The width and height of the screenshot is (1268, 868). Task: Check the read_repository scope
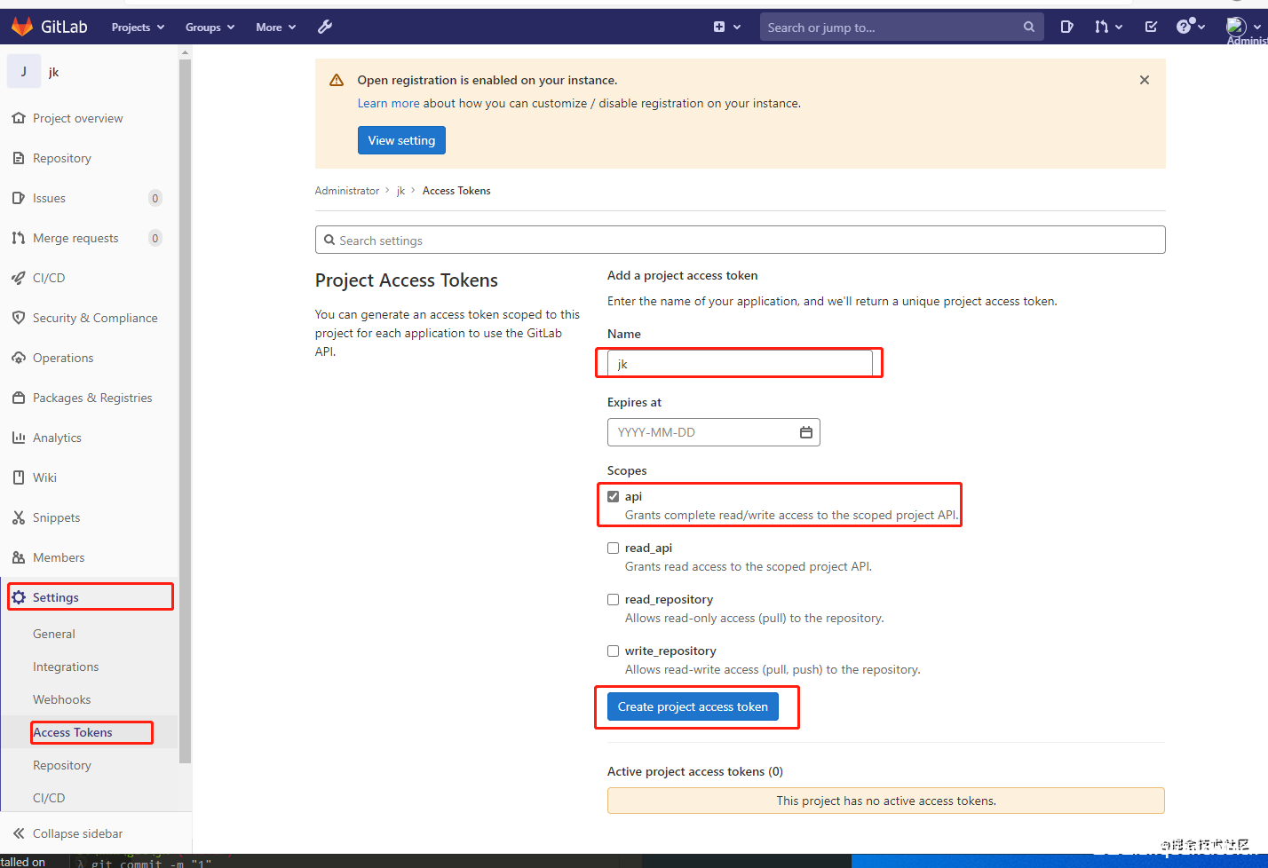click(x=613, y=599)
